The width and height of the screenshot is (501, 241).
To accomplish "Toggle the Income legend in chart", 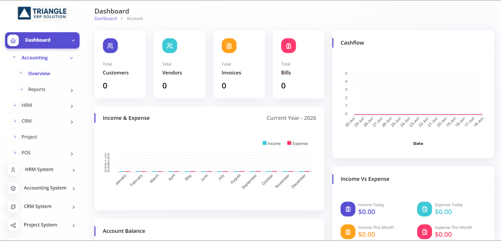I will point(271,143).
